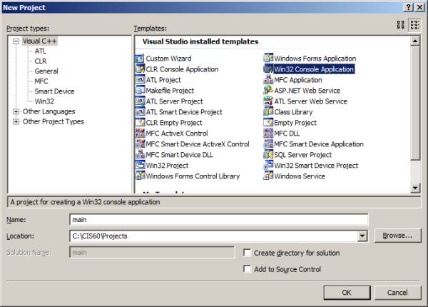
Task: Open the dialog help question mark
Action: coord(408,7)
